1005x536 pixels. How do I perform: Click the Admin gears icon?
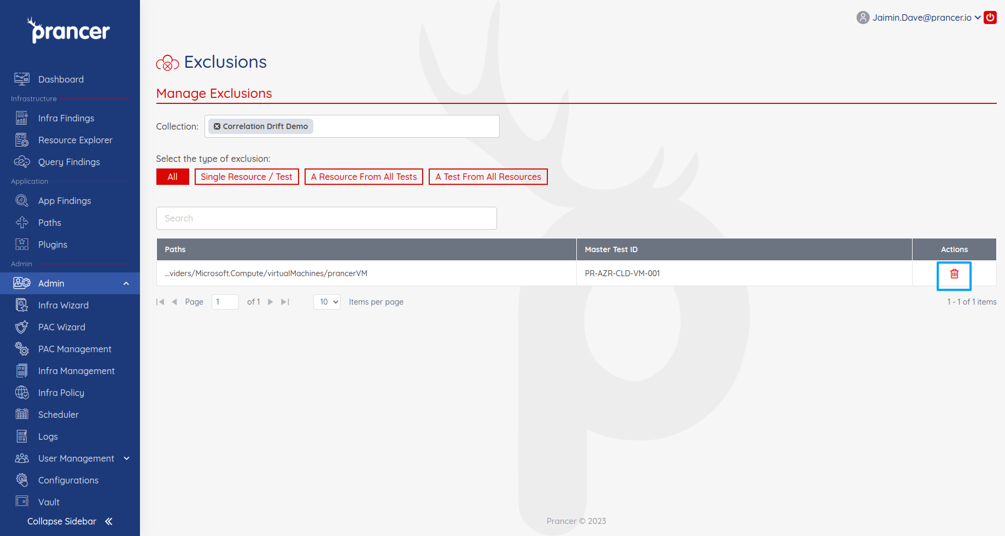[22, 283]
